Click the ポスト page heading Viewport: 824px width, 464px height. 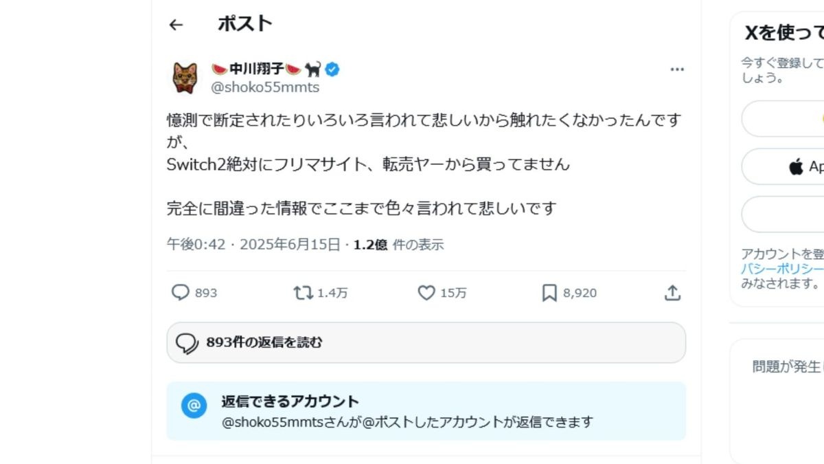click(x=245, y=24)
